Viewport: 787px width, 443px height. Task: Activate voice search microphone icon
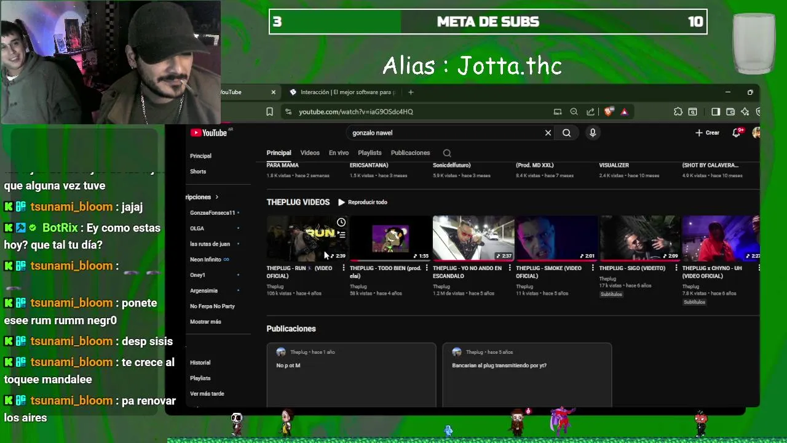pos(593,133)
